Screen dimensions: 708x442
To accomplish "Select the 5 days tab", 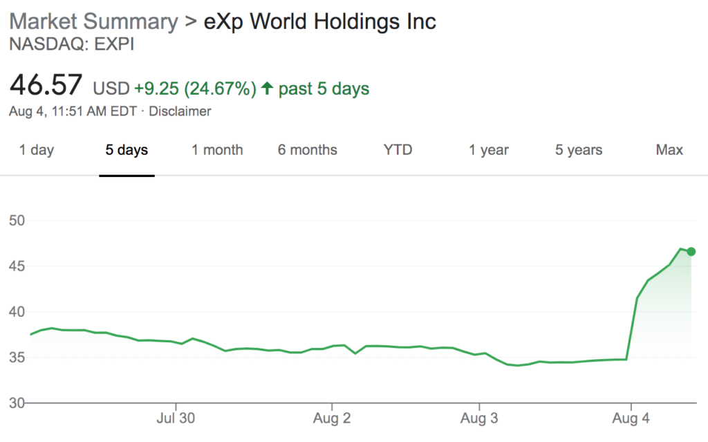I will pos(127,150).
